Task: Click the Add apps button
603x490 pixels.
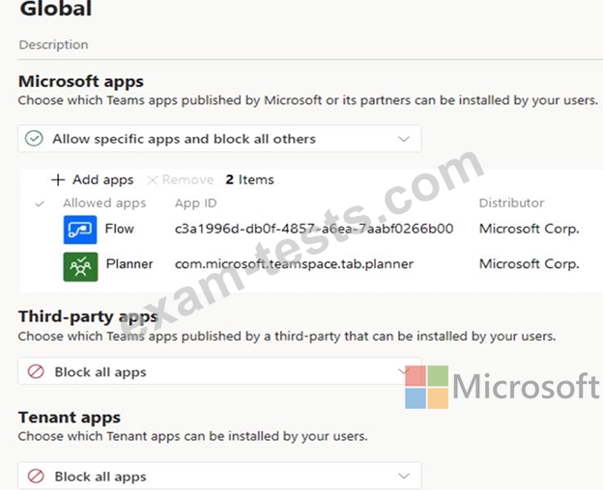Action: click(93, 179)
